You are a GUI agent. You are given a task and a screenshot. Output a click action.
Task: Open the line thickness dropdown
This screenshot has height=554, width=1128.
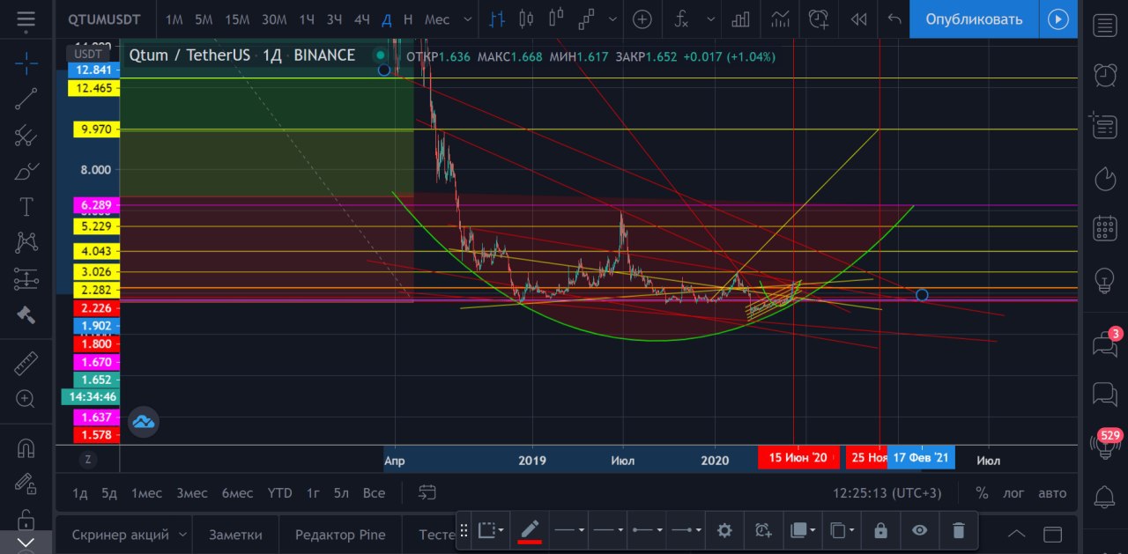point(568,530)
